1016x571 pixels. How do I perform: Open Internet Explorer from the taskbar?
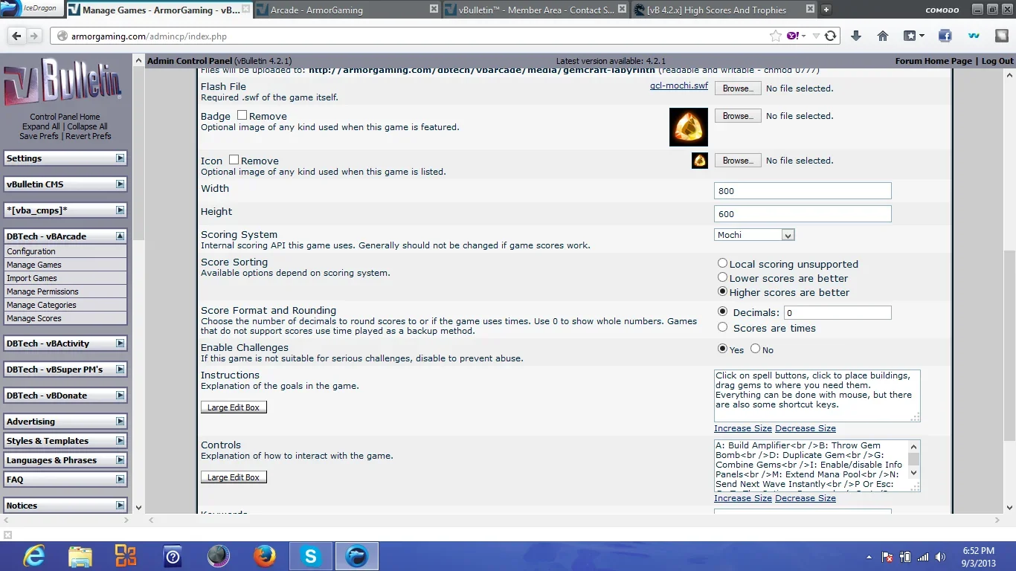33,556
